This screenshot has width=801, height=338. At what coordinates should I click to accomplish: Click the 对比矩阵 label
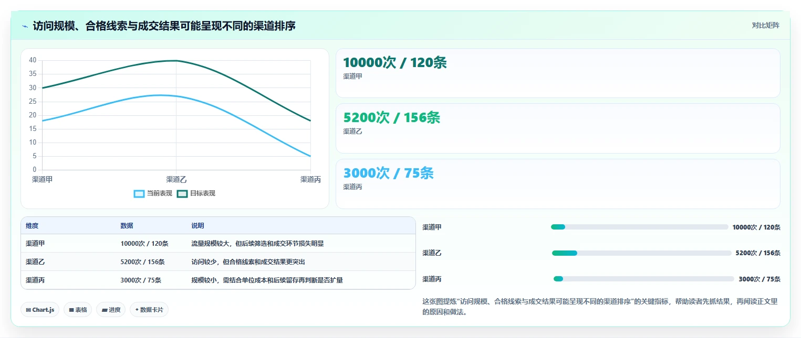click(x=765, y=25)
